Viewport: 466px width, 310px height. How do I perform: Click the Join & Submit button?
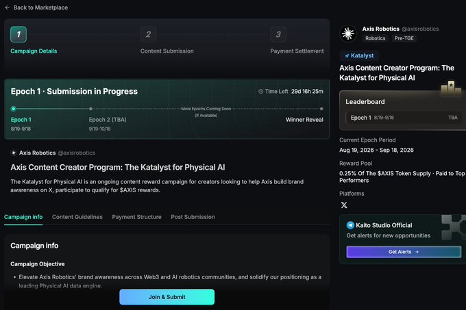(x=167, y=297)
